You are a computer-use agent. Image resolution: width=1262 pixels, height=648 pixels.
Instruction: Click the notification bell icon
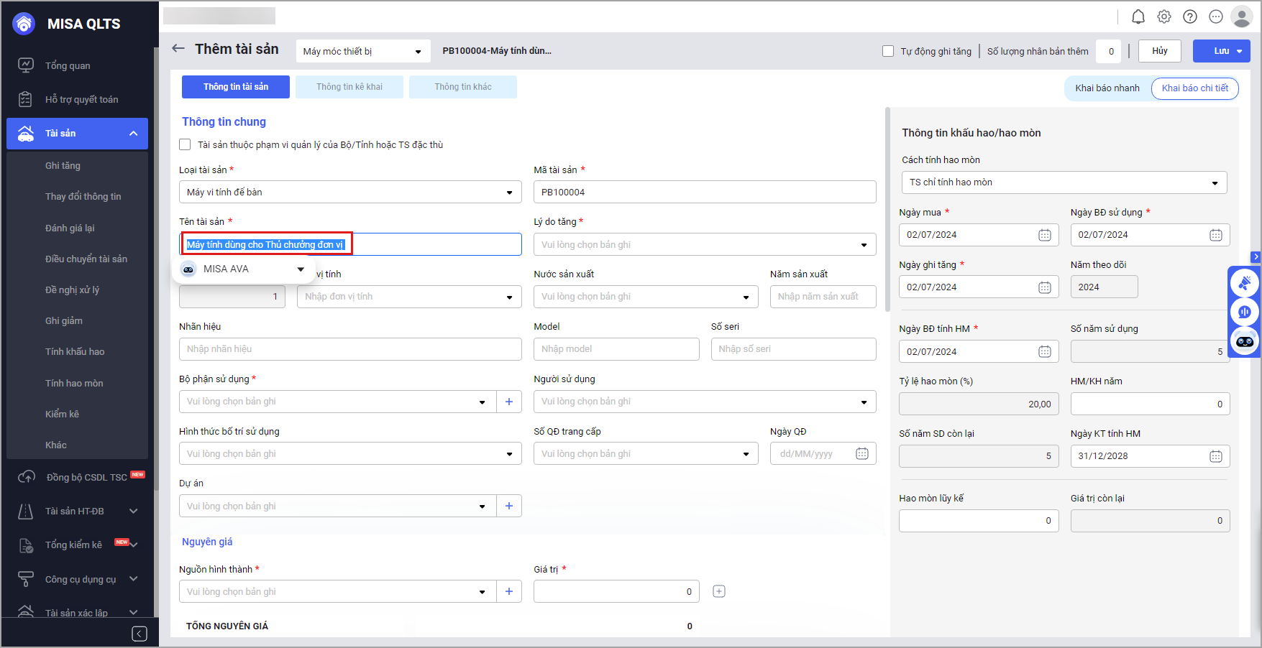[x=1138, y=17]
